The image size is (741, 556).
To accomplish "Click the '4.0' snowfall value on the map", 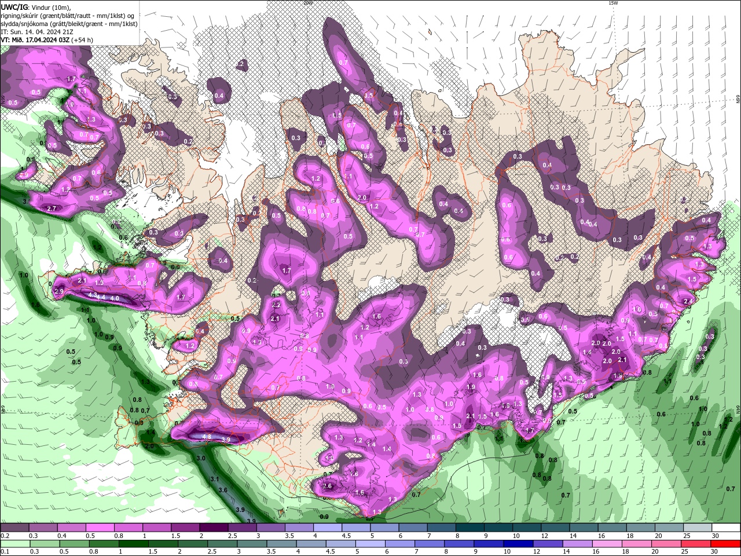I will coord(115,298).
